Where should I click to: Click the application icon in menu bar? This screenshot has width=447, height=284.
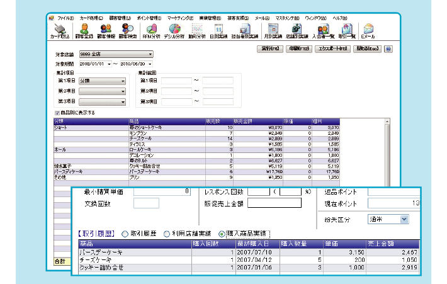51,18
